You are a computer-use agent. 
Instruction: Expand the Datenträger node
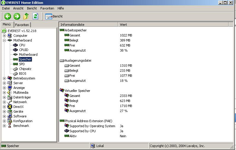[x=4, y=97]
